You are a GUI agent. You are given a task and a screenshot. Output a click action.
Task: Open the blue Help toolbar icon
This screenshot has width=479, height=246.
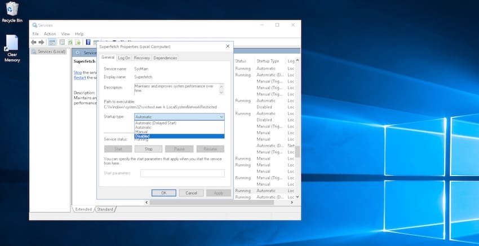click(88, 42)
